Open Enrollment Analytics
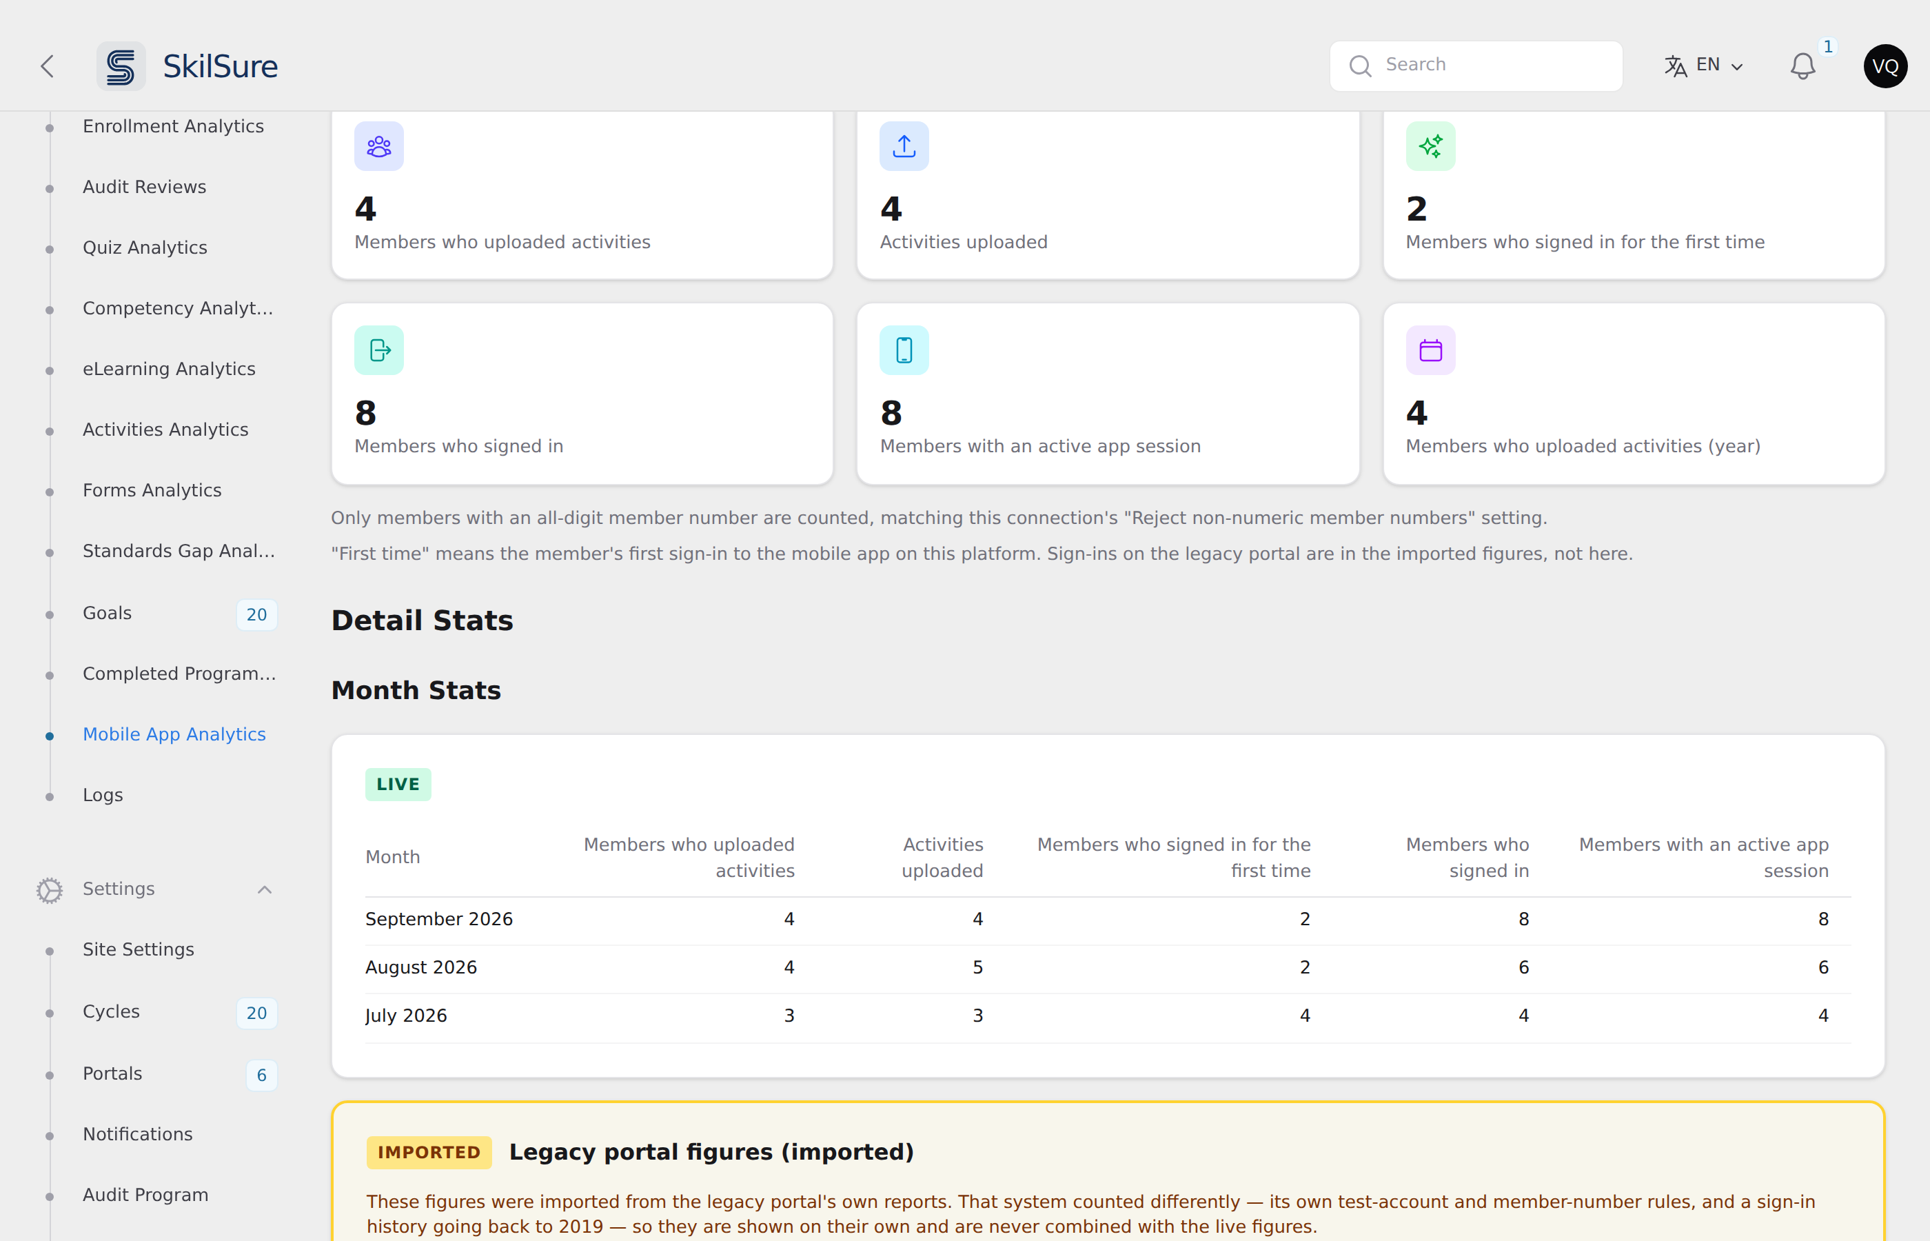 coord(173,127)
